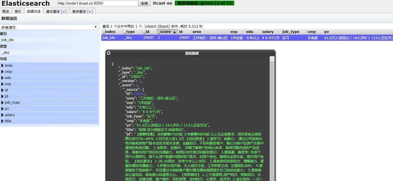Sort by the _index column header
Viewport: 393px width, 181px height.
coord(112,32)
